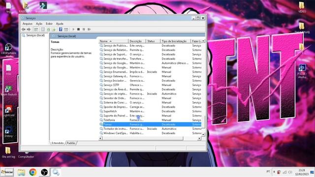
Task: Sort by Tipo de Inicialização column header
Action: click(x=175, y=41)
